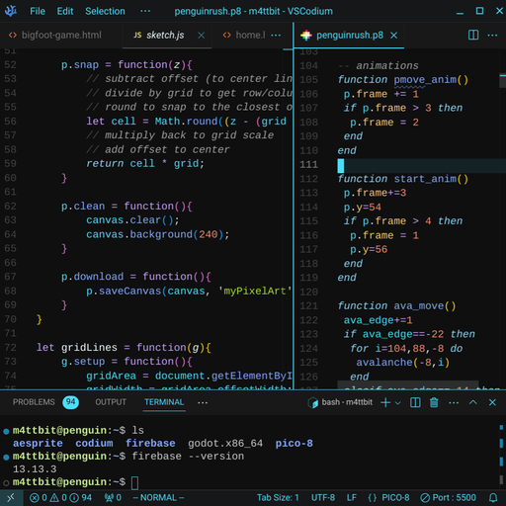Show additional panel views via ellipsis
This screenshot has width=506, height=506.
pyautogui.click(x=203, y=402)
